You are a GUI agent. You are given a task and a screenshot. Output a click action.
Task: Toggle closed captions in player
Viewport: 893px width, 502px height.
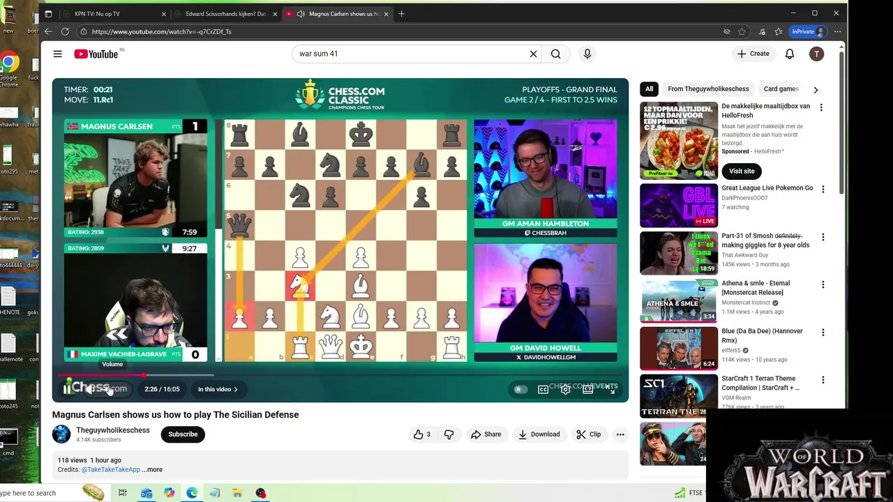(543, 389)
